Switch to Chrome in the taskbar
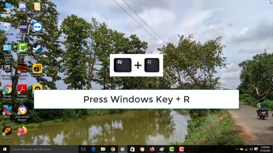The image size is (273, 153). tap(113, 149)
